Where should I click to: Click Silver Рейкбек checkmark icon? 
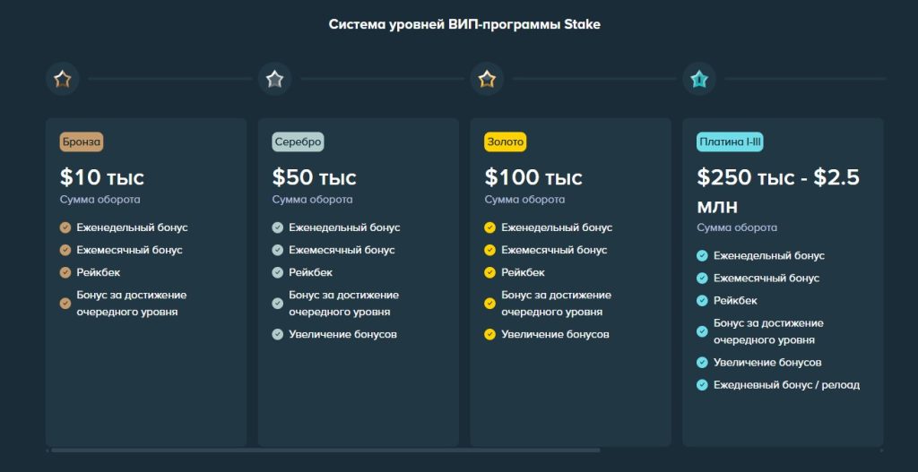pos(278,272)
